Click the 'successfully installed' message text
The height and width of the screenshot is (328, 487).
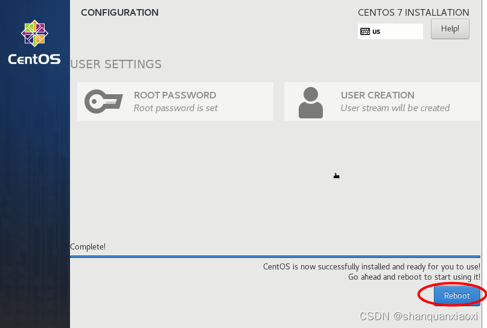372,267
